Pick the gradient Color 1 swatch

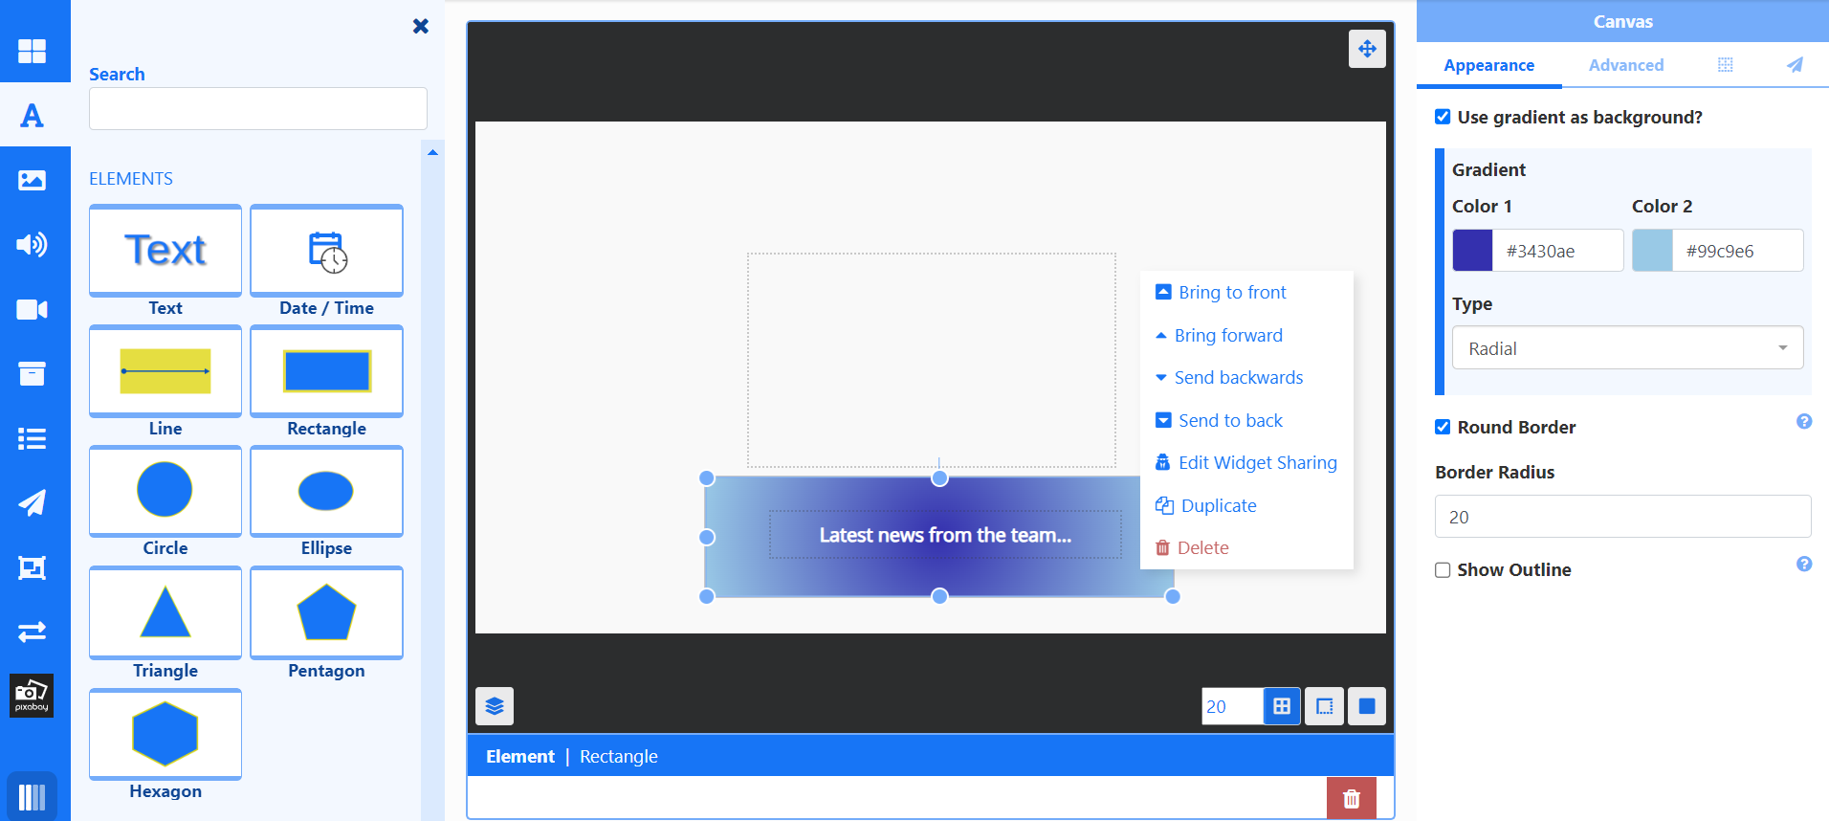pyautogui.click(x=1472, y=251)
